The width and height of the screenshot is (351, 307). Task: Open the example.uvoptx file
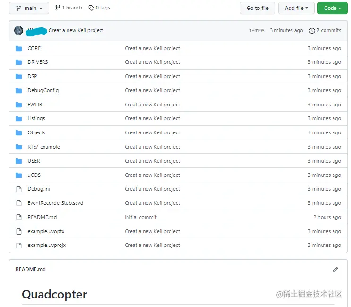point(46,231)
